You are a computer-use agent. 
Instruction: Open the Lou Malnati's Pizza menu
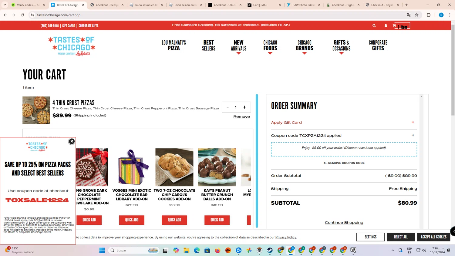(174, 45)
